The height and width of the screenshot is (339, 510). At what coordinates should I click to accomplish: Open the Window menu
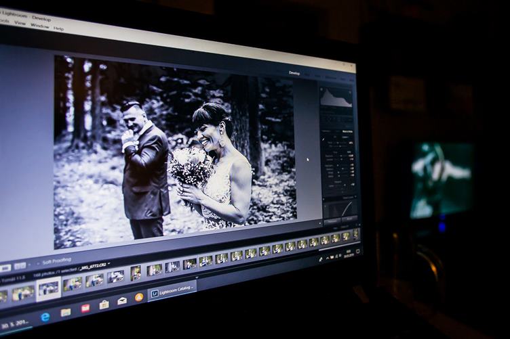[40, 26]
